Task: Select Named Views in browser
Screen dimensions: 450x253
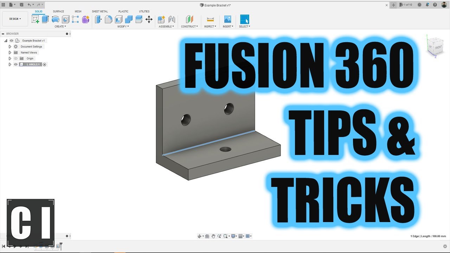Action: [29, 53]
